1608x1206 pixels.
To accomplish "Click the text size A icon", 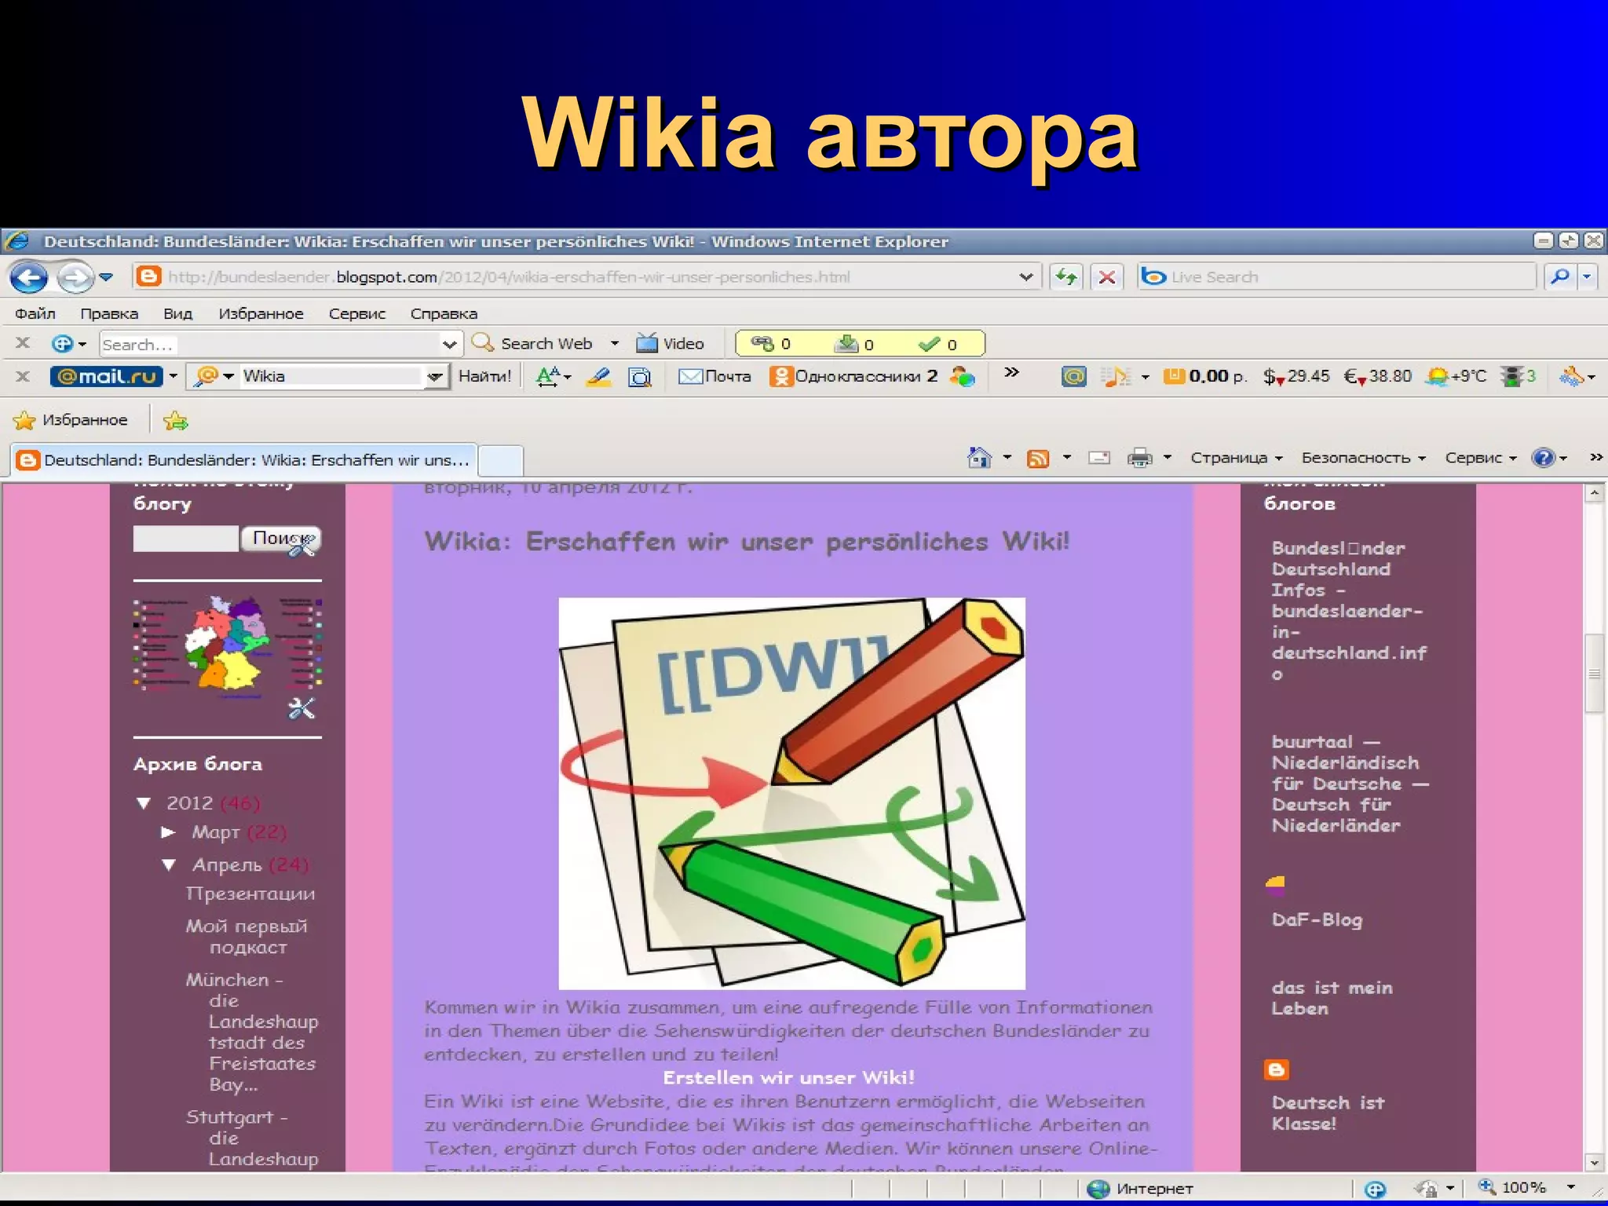I will pyautogui.click(x=549, y=376).
